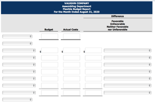Screen dimensions: 155x103
Task: Open the Favorable/Unfavorable dropdown on the third cost row
Action: (x=128, y=65)
